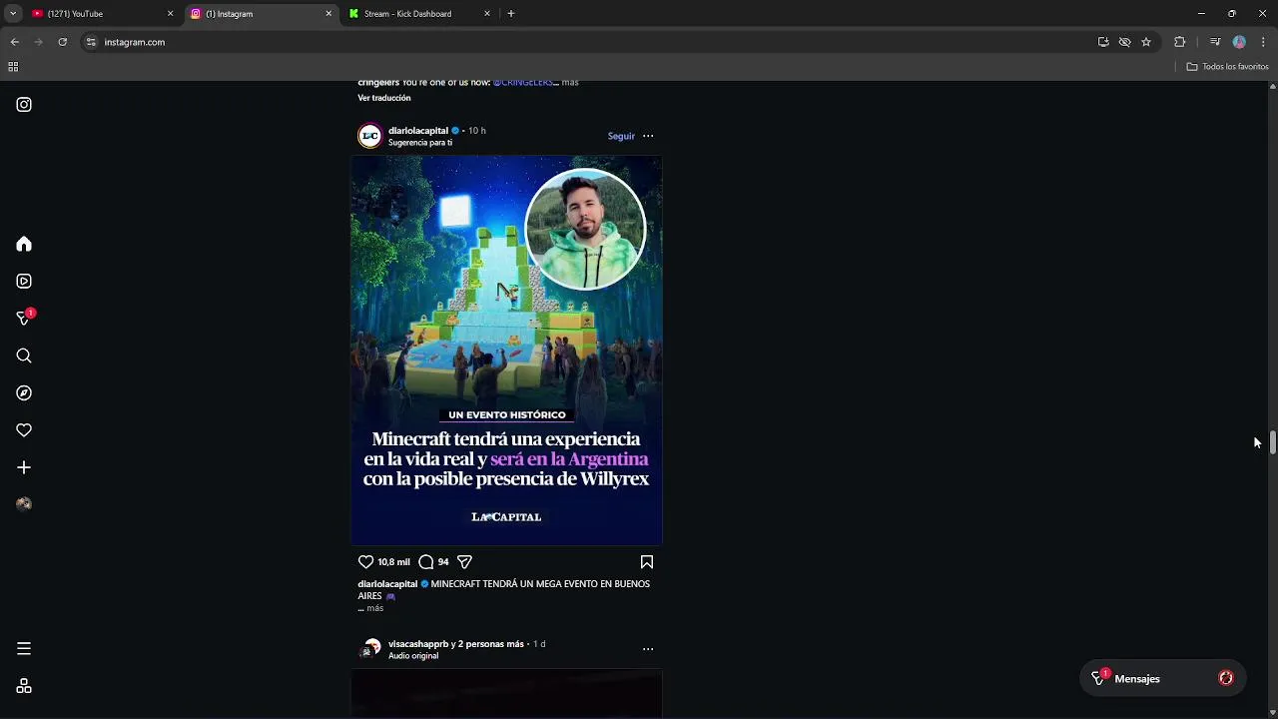Open options menu for the diariolacapital post

(648, 136)
